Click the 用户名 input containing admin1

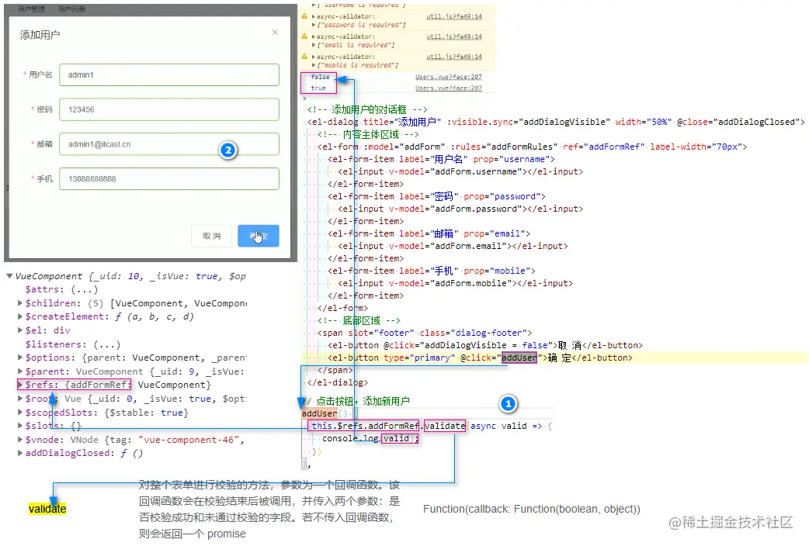pos(169,74)
